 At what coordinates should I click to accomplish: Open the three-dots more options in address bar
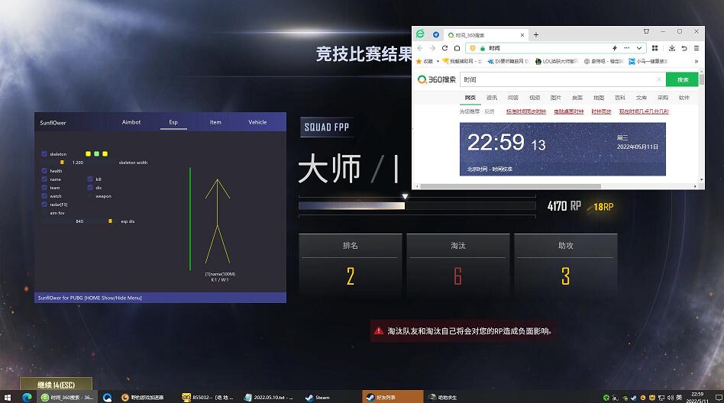[626, 48]
